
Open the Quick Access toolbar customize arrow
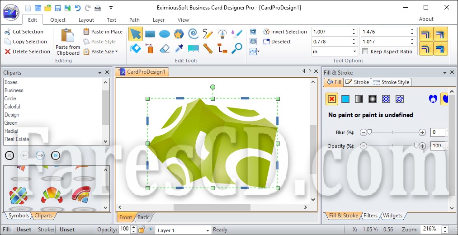[x=111, y=8]
